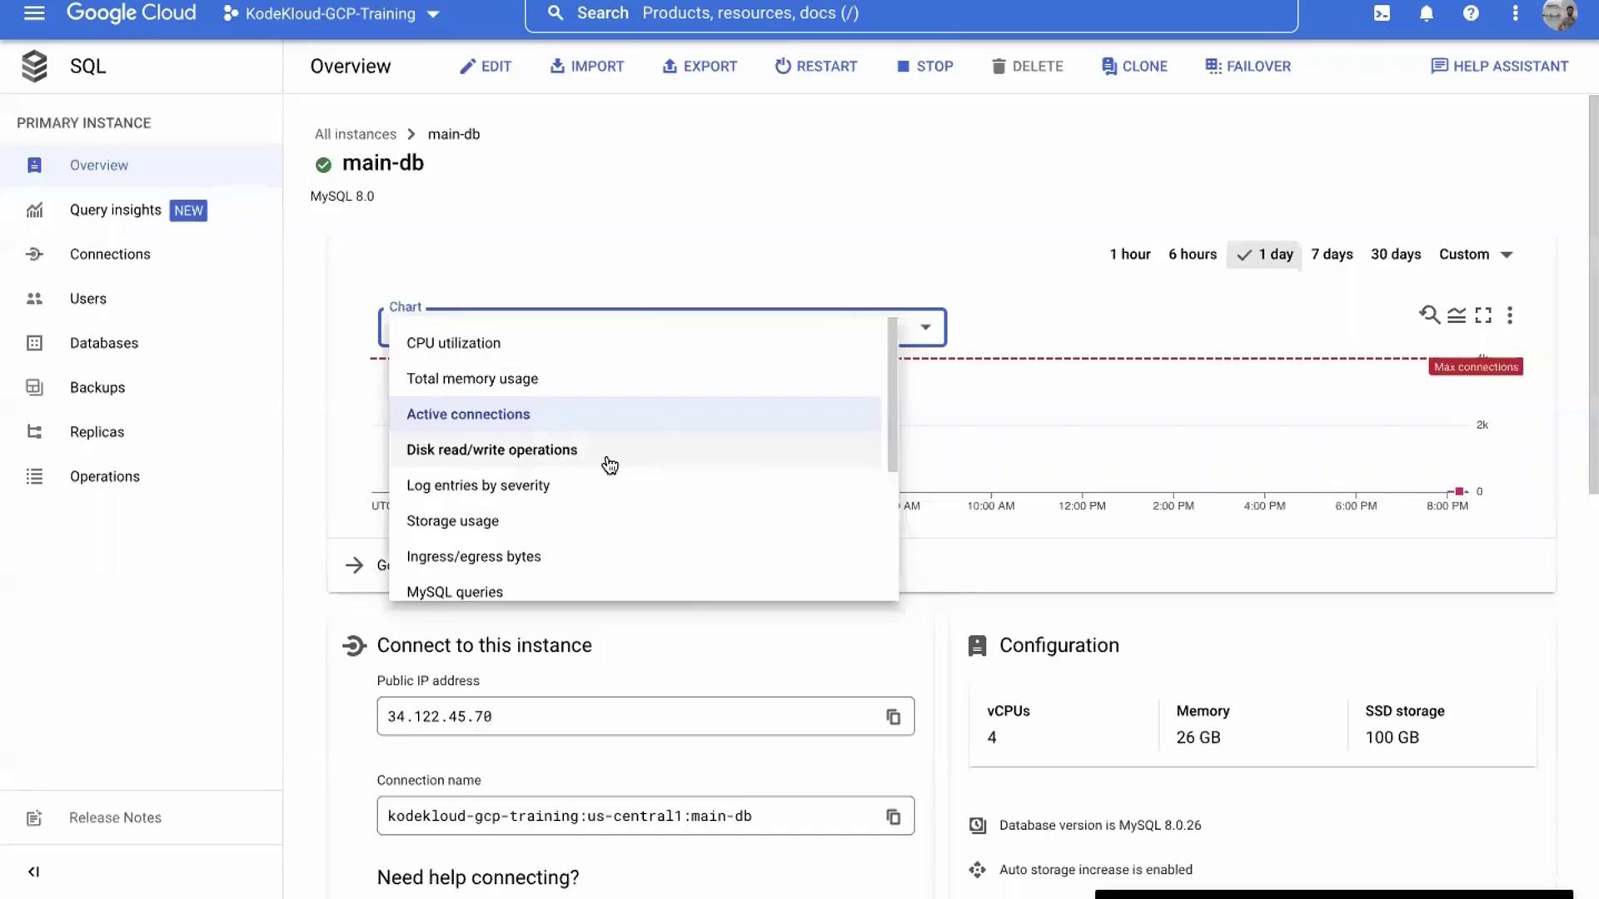Click the Connection name field

click(x=645, y=817)
